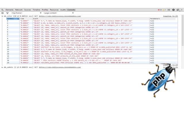Click the Event column header
The image size is (184, 115).
91,19
